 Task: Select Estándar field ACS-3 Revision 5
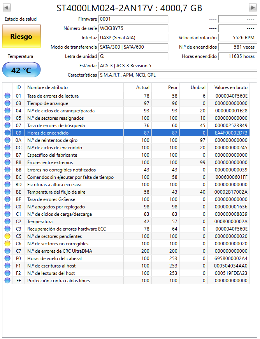177,66
